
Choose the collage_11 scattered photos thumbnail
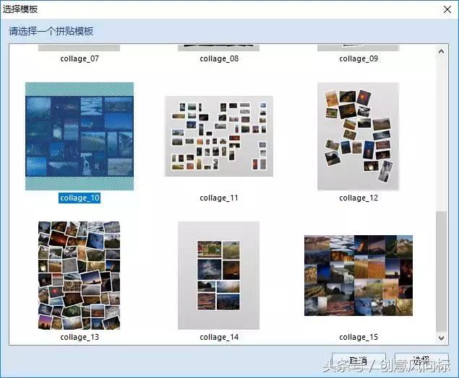pyautogui.click(x=218, y=136)
